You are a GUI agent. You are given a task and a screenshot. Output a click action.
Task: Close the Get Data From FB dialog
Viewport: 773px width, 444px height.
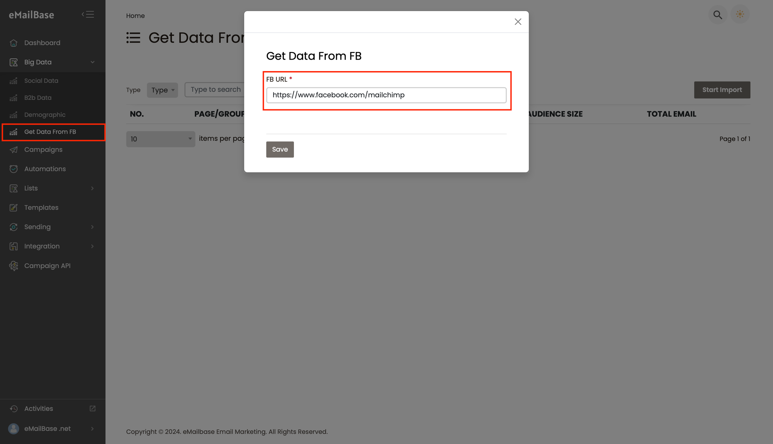tap(518, 22)
